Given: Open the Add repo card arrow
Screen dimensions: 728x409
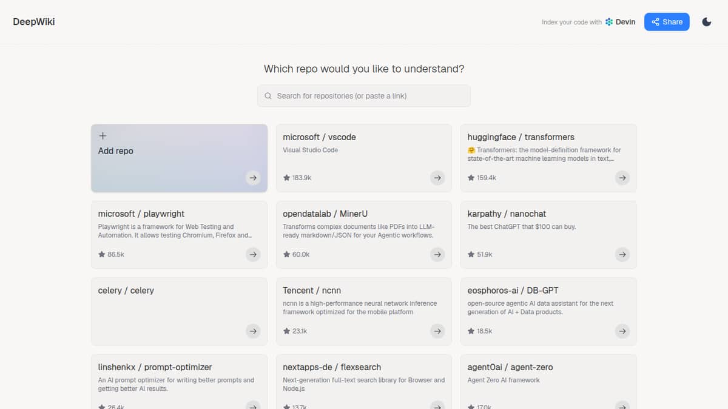Looking at the screenshot, I should coord(253,178).
